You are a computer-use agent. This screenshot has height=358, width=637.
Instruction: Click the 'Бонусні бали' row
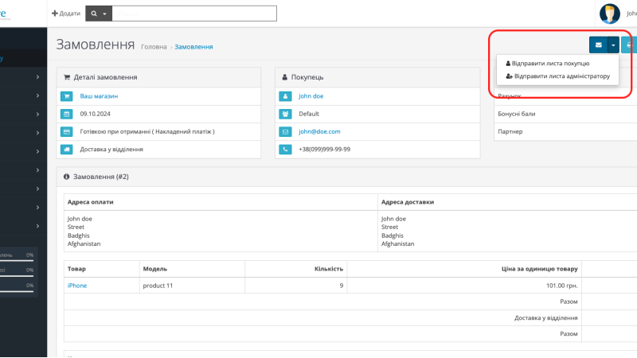(x=565, y=114)
